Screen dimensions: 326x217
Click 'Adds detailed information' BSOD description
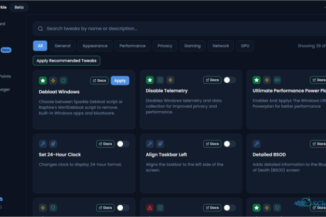tap(289, 167)
